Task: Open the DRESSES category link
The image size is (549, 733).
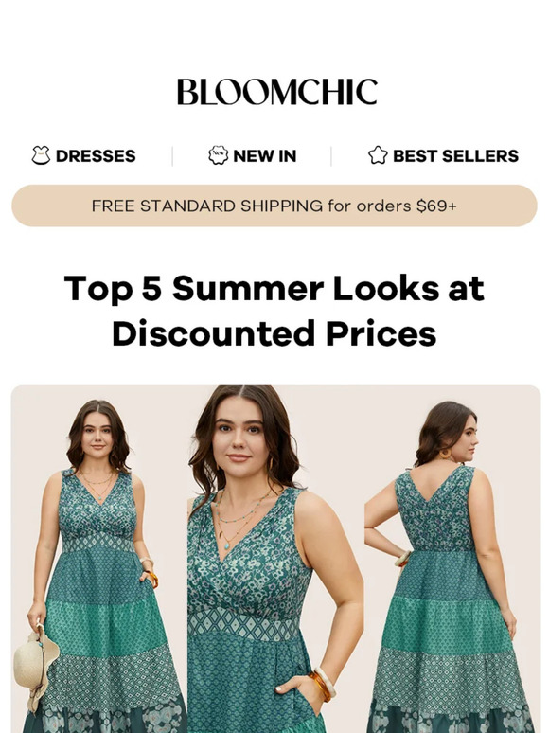Action: tap(83, 155)
